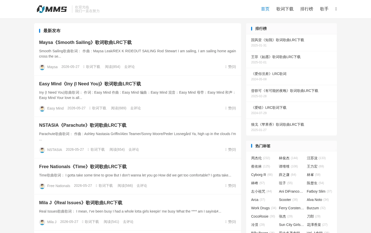Select the 林俊杰 tag
This screenshot has width=371, height=233.
[x=284, y=158]
